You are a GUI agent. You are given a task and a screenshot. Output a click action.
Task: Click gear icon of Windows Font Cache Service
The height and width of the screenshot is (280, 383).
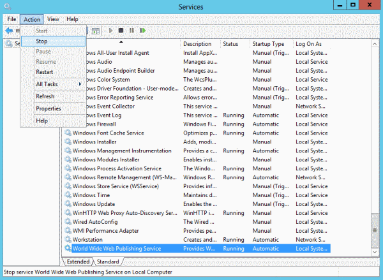click(68, 133)
